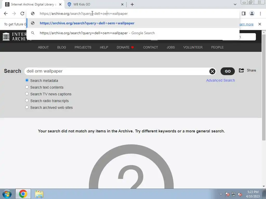Open the Chrome profile avatar
The height and width of the screenshot is (199, 266).
252,13
